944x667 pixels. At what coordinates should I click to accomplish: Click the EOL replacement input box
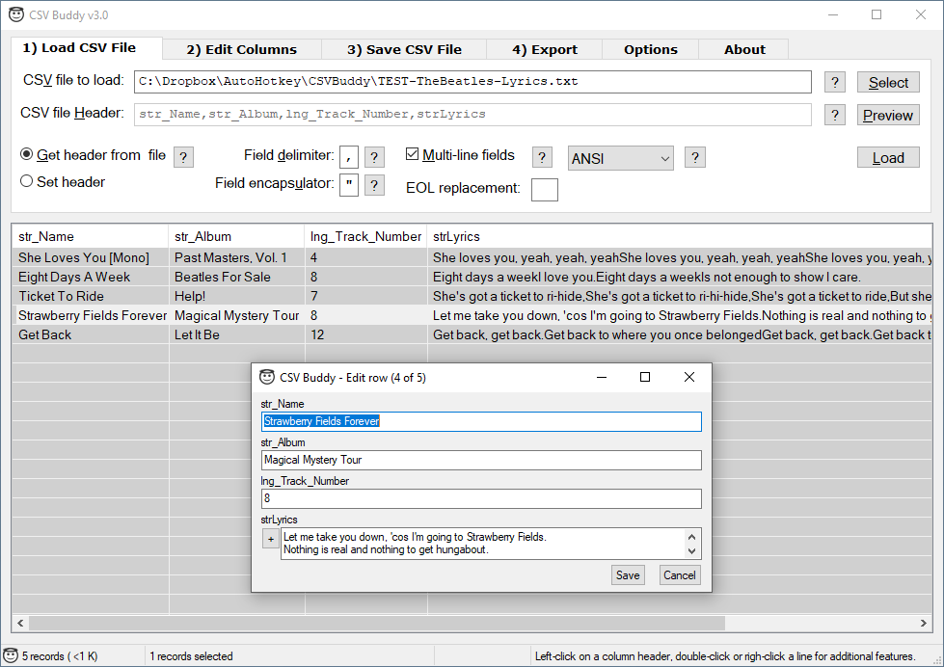pos(544,189)
